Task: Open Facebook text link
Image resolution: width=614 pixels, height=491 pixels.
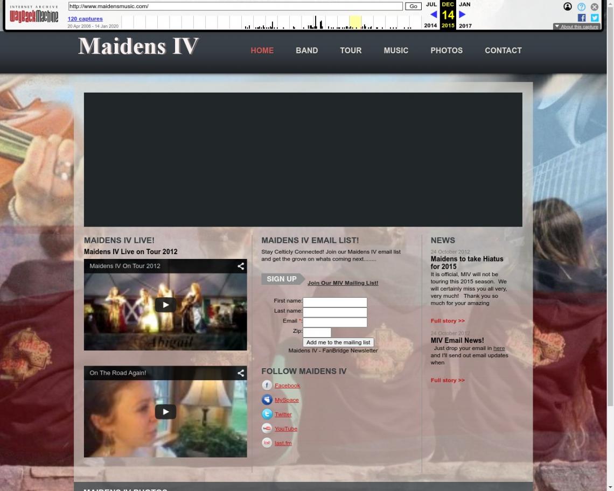Action: tap(288, 385)
